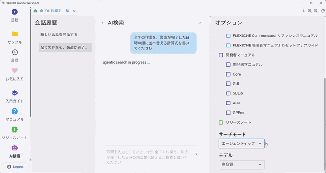Click the robot icon on the open tab
Screen dimensions: 326x173
(x=35, y=11)
